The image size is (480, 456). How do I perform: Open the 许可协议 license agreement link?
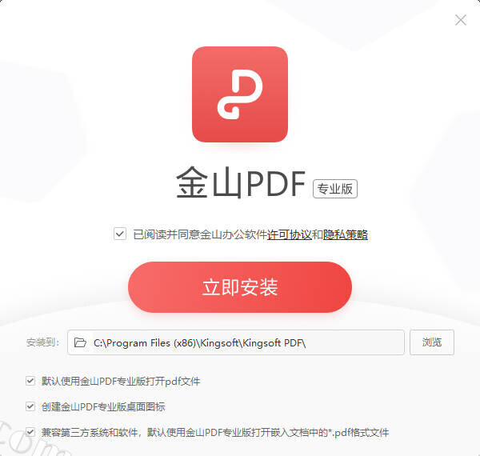[x=290, y=234]
